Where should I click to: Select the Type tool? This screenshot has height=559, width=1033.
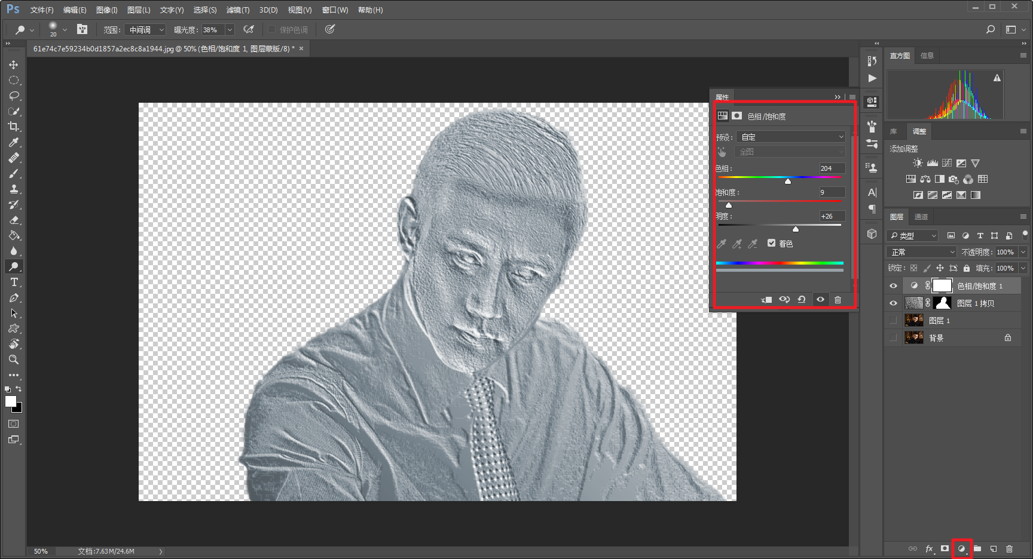[14, 282]
